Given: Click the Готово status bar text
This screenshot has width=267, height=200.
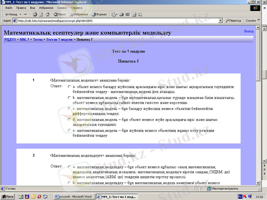Looking at the screenshot, I should [x=11, y=188].
